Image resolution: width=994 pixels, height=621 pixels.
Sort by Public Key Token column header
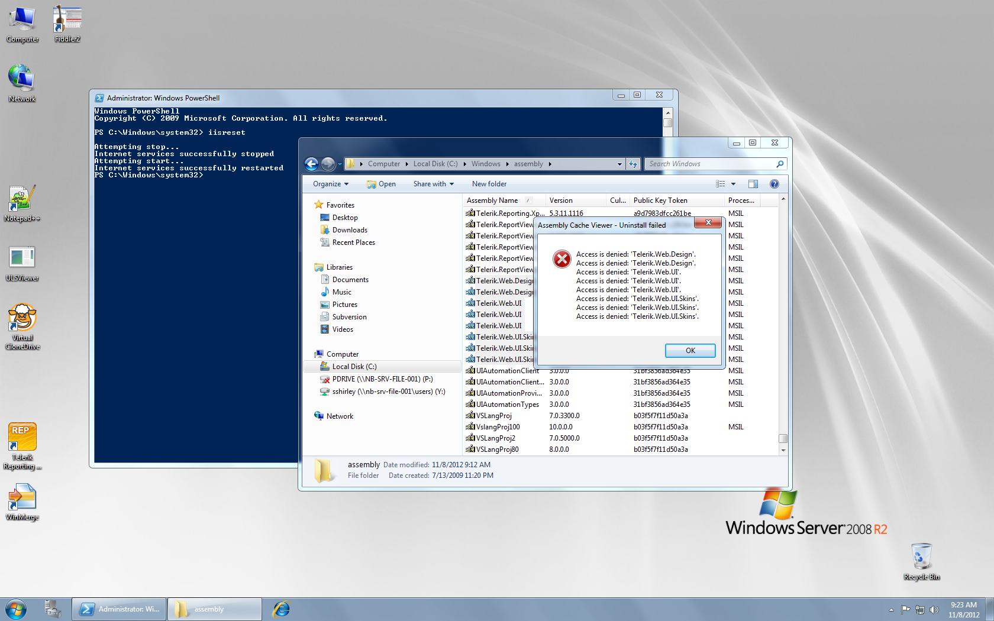coord(677,200)
